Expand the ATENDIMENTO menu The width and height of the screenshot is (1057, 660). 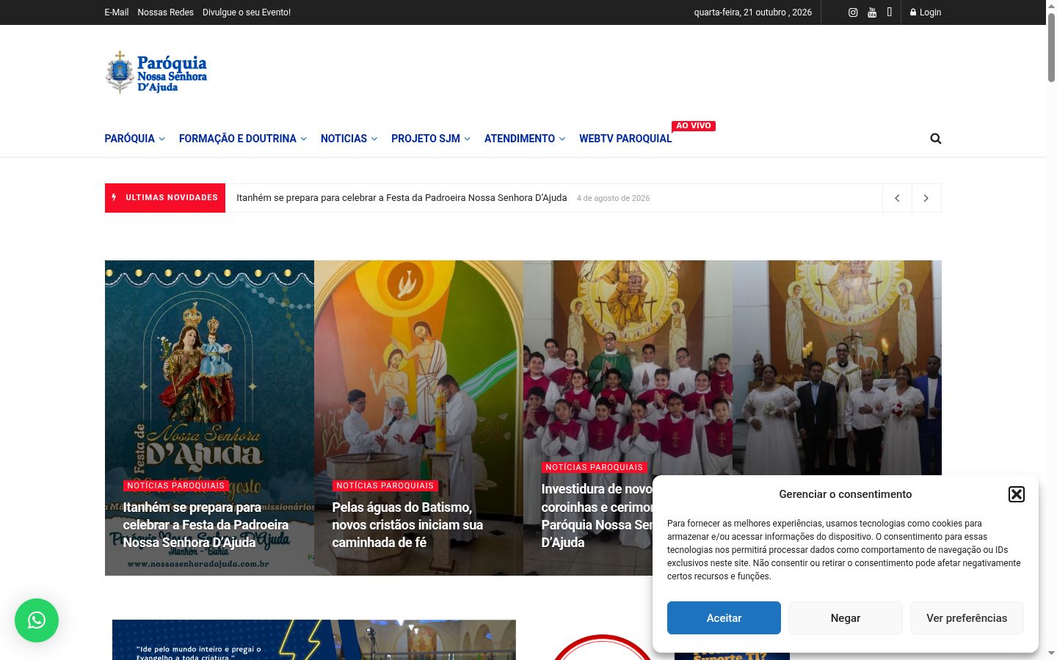click(x=525, y=139)
